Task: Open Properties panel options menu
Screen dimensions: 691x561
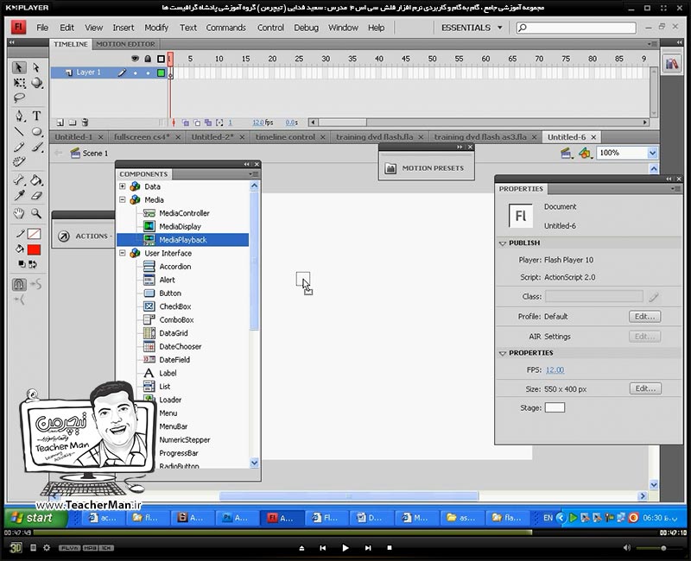Action: coord(676,188)
